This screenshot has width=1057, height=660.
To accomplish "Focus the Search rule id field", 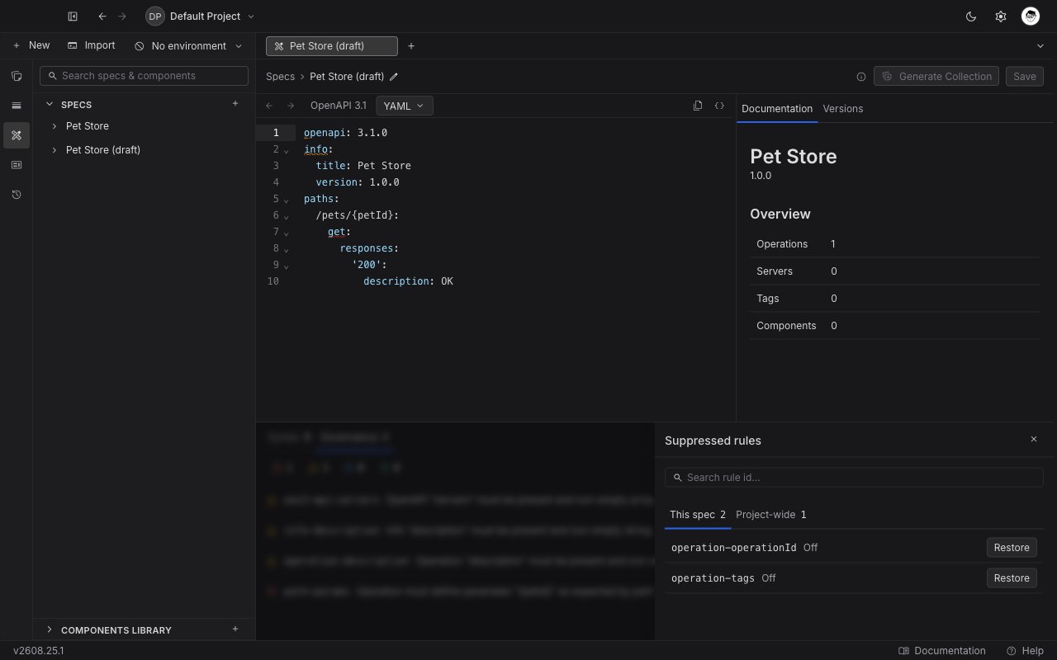I will click(x=854, y=478).
